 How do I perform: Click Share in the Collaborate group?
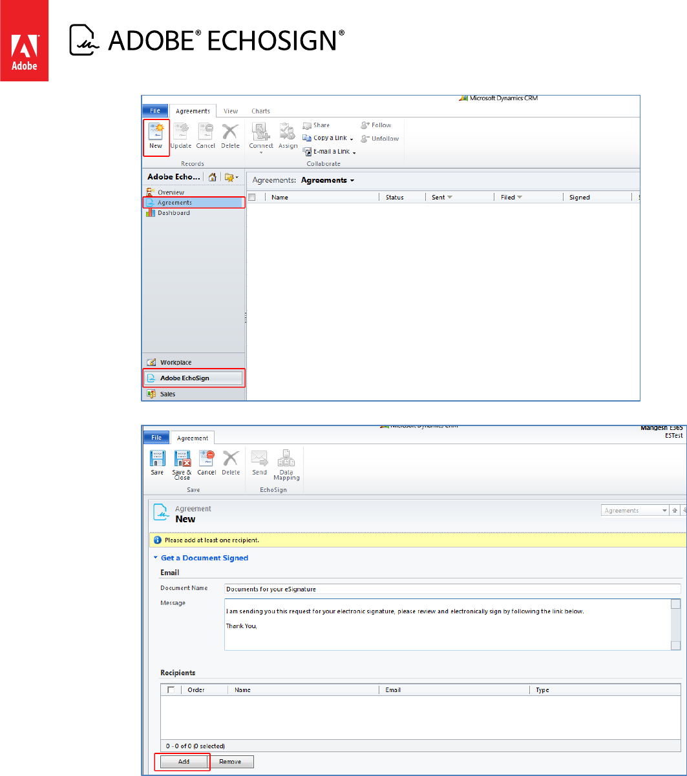(317, 125)
